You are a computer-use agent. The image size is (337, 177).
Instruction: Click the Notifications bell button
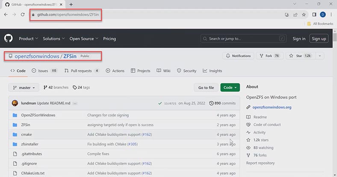238,56
